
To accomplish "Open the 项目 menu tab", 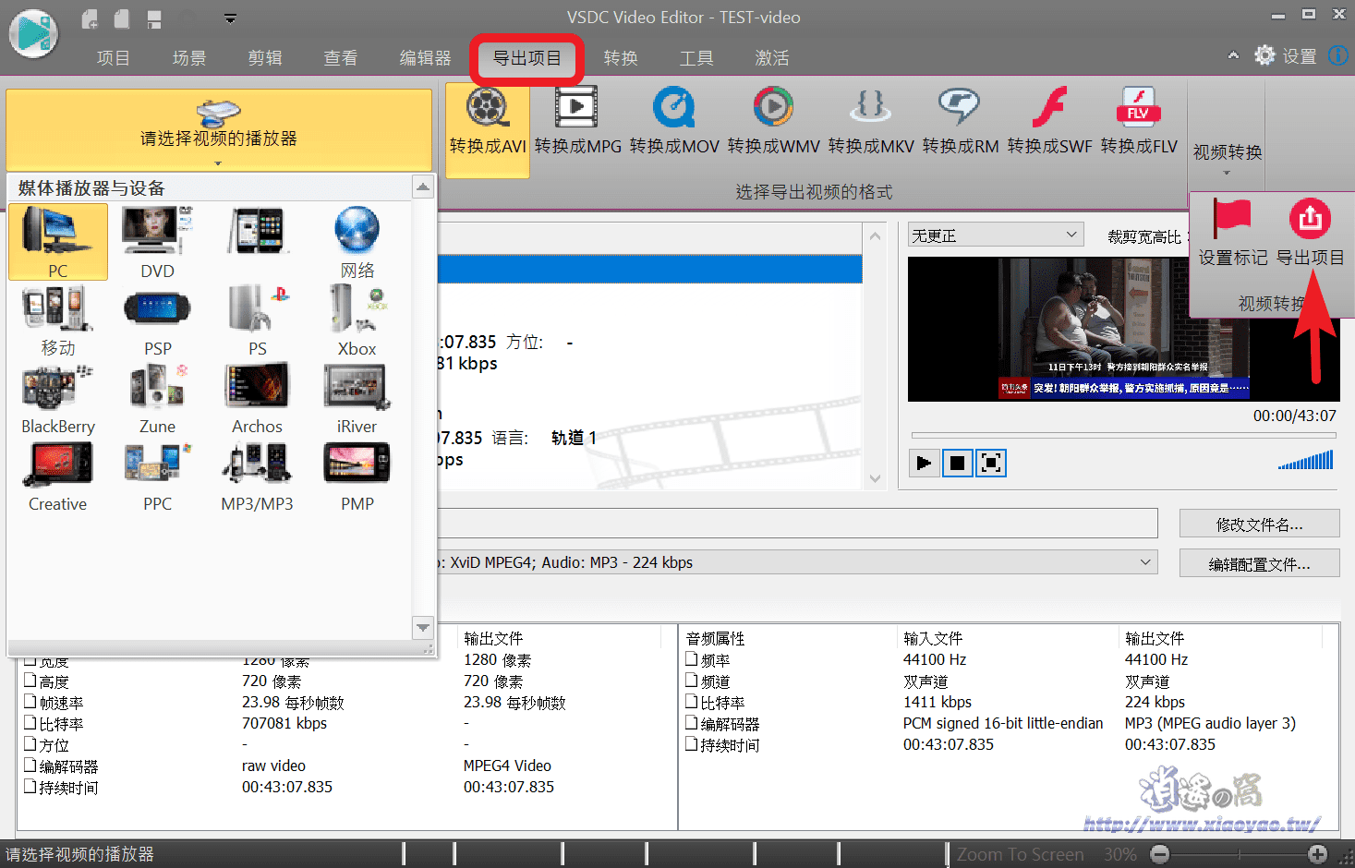I will click(113, 57).
